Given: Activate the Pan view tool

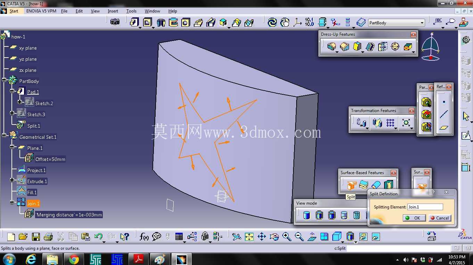Looking at the screenshot, I should [262, 237].
